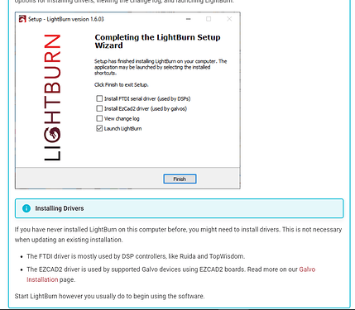Click the LightBurn setup icon in title bar
Image resolution: width=355 pixels, height=310 pixels.
coord(22,19)
